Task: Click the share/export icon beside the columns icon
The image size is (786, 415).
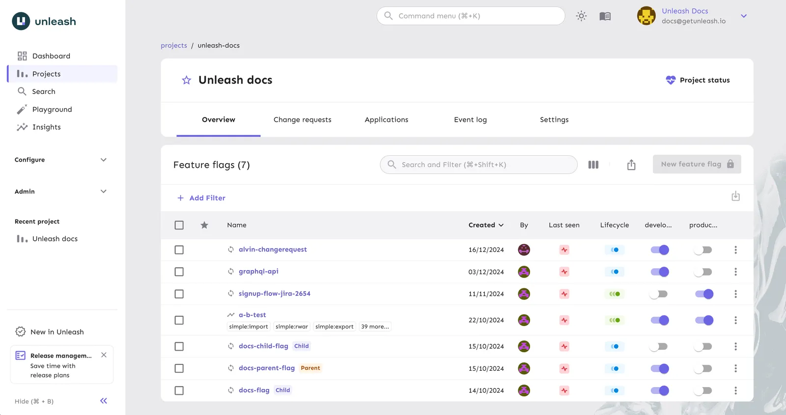Action: 631,165
